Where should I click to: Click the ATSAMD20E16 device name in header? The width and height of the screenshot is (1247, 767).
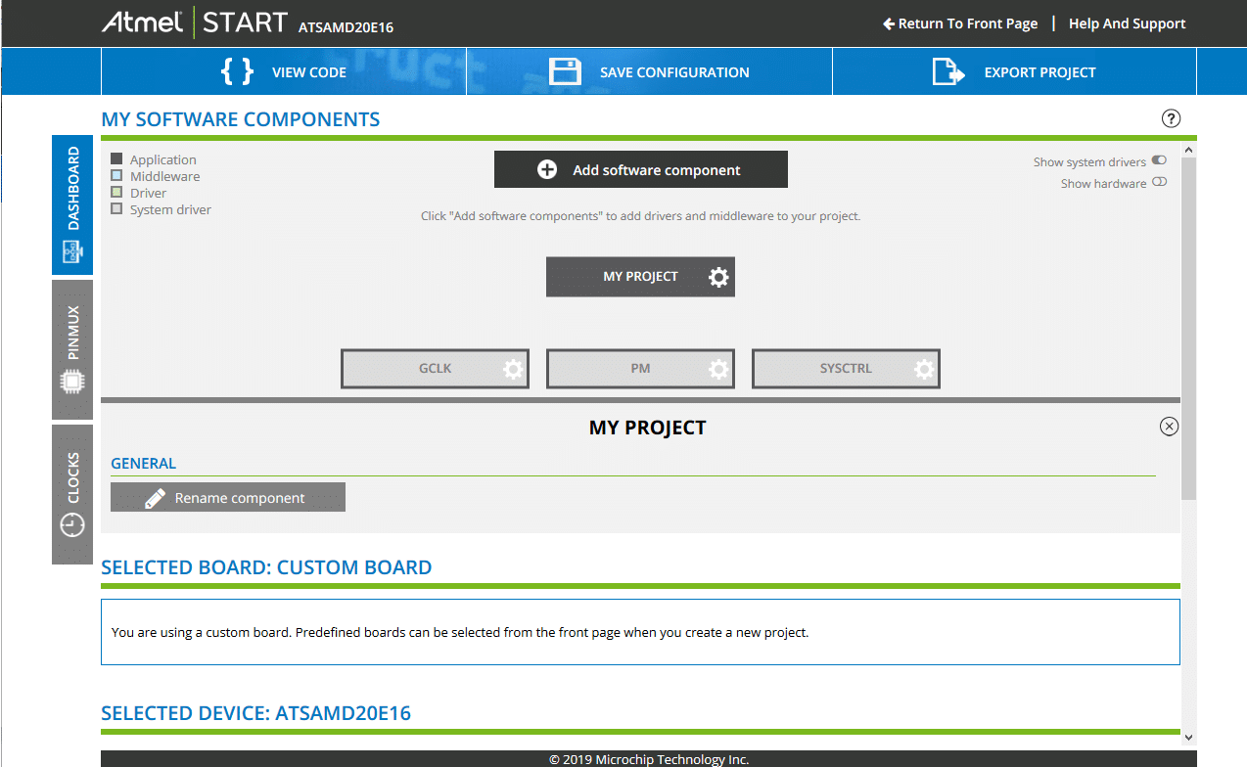(x=346, y=28)
